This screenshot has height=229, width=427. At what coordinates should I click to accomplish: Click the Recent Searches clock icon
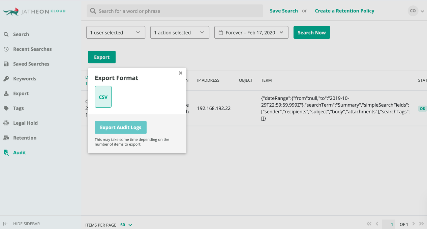coord(6,49)
